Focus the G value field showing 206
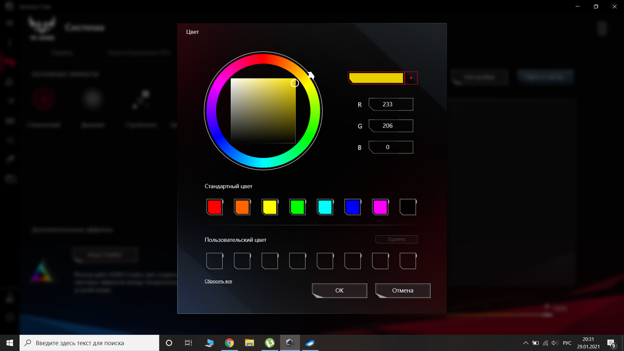The image size is (624, 351). pyautogui.click(x=391, y=126)
